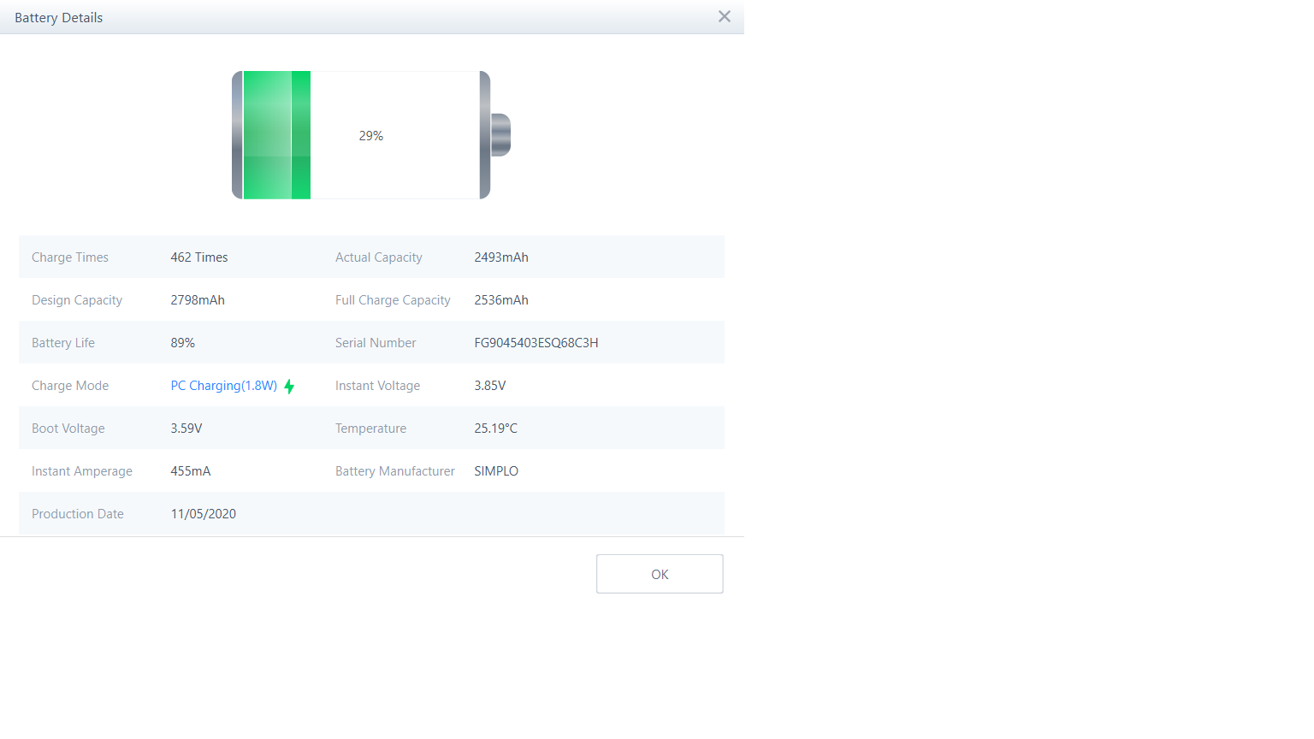Click the Design Capacity value 2798mAh

197,300
